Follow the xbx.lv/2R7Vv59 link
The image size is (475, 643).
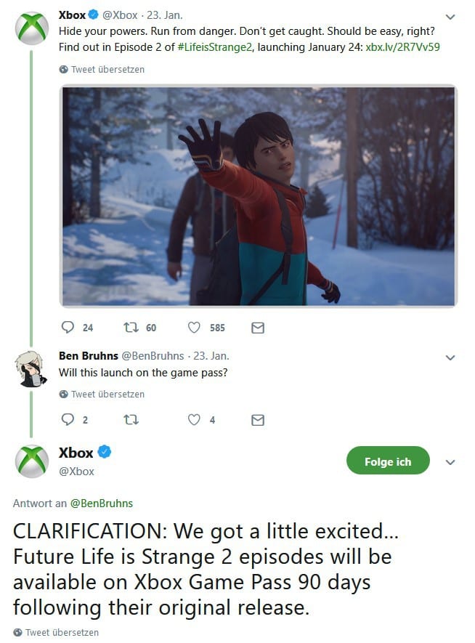point(402,47)
